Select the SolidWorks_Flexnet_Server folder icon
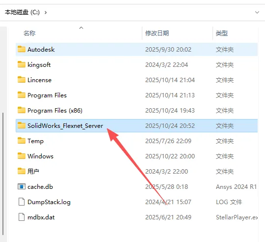The image size is (265, 242). tap(22, 125)
